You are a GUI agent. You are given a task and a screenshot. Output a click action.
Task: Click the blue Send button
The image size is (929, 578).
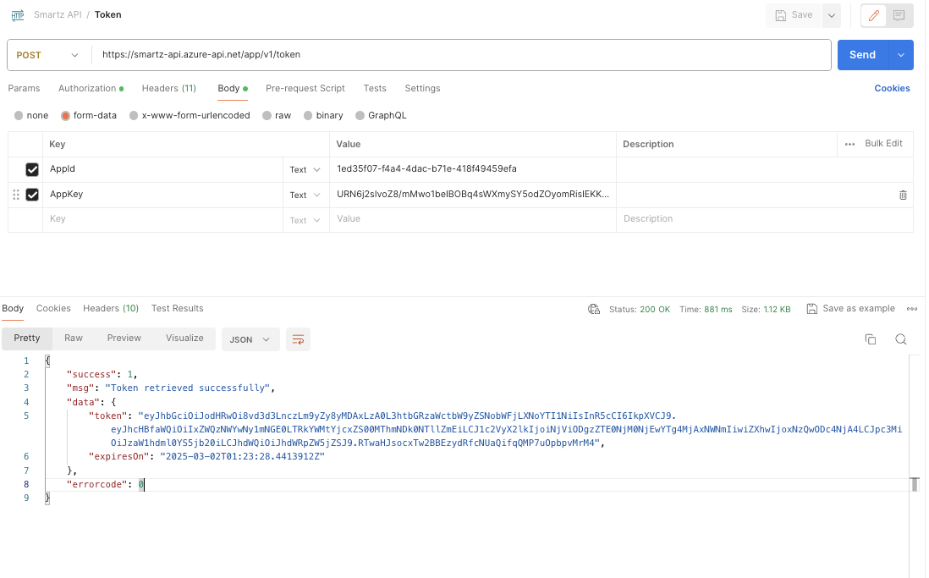pyautogui.click(x=861, y=55)
